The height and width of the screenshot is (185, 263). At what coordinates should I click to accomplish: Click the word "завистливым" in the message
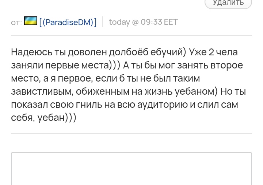tap(42, 92)
